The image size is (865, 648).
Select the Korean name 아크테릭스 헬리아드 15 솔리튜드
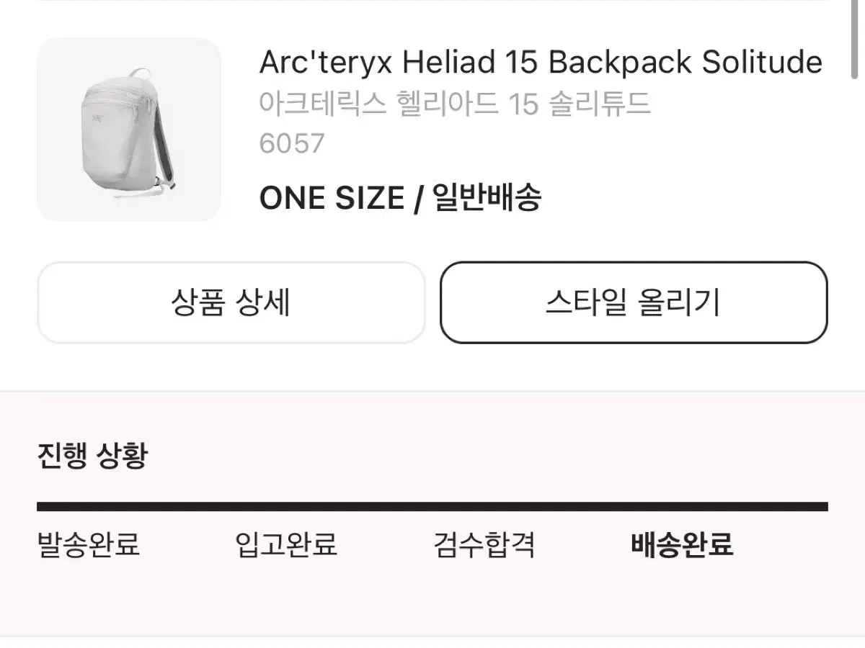point(455,104)
